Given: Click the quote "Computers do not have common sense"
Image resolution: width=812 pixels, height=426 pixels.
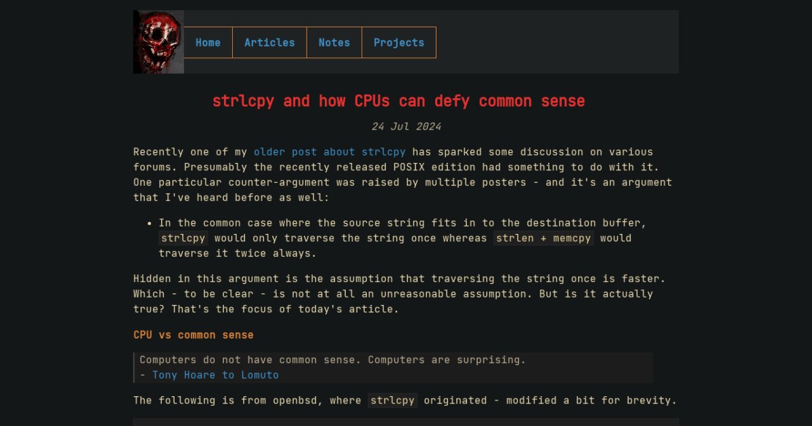Looking at the screenshot, I should click(332, 360).
